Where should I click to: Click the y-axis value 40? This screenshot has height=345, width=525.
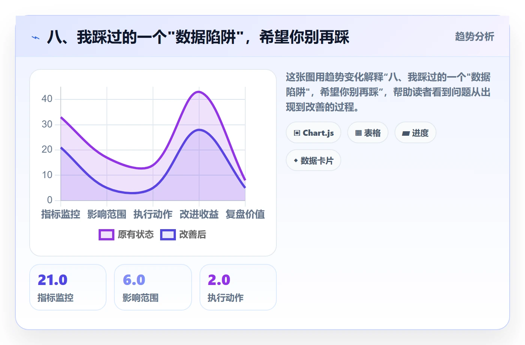click(47, 99)
